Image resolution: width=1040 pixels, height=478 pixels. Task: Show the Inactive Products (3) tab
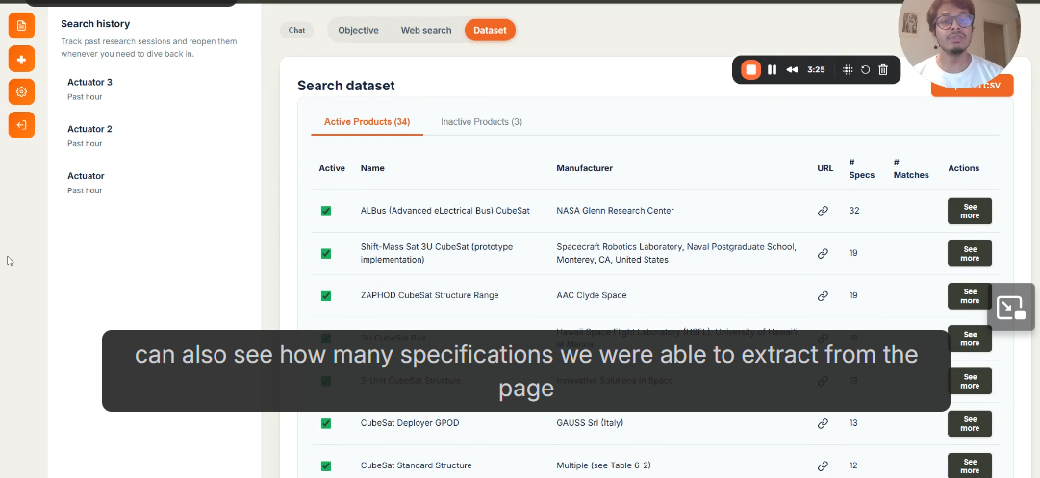pyautogui.click(x=482, y=122)
